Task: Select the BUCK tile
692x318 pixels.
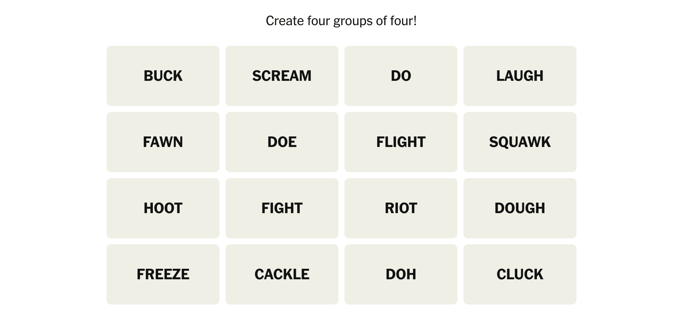Action: (163, 76)
